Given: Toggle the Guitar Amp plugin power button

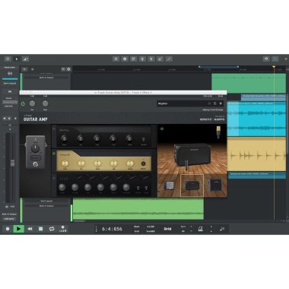Looking at the screenshot, I should (23, 103).
